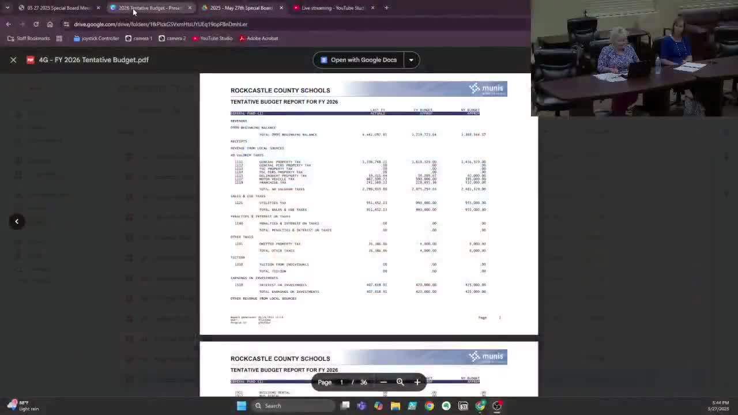View site information icon in address bar

66,24
